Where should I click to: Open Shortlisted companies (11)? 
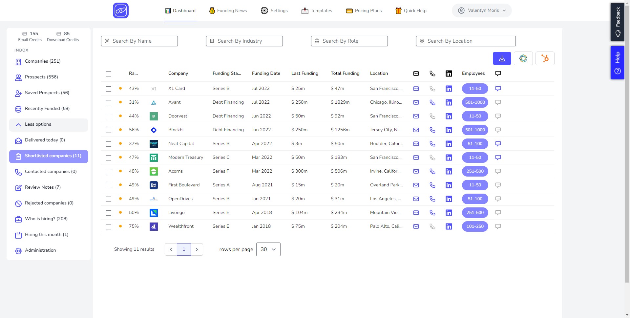pyautogui.click(x=49, y=156)
